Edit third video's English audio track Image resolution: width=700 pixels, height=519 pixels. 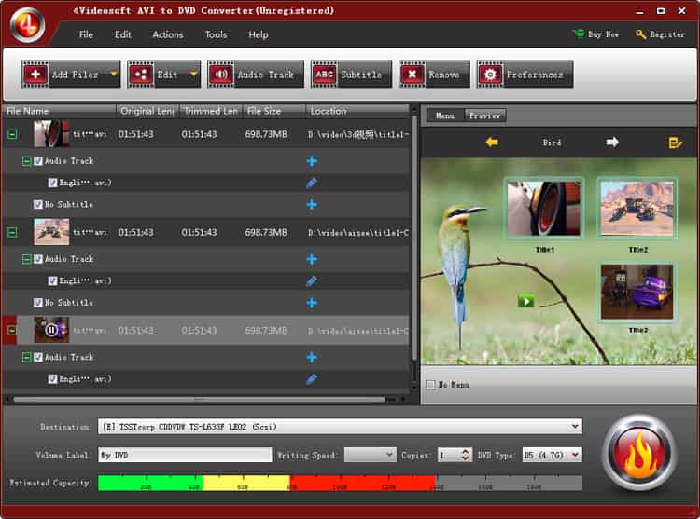312,379
